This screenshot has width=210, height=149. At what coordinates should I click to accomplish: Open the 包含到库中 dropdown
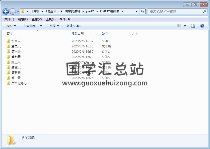pos(33,26)
